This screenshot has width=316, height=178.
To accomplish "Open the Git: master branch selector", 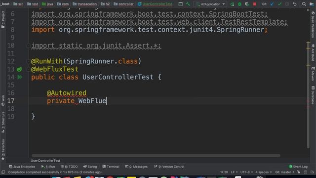I will (x=285, y=172).
